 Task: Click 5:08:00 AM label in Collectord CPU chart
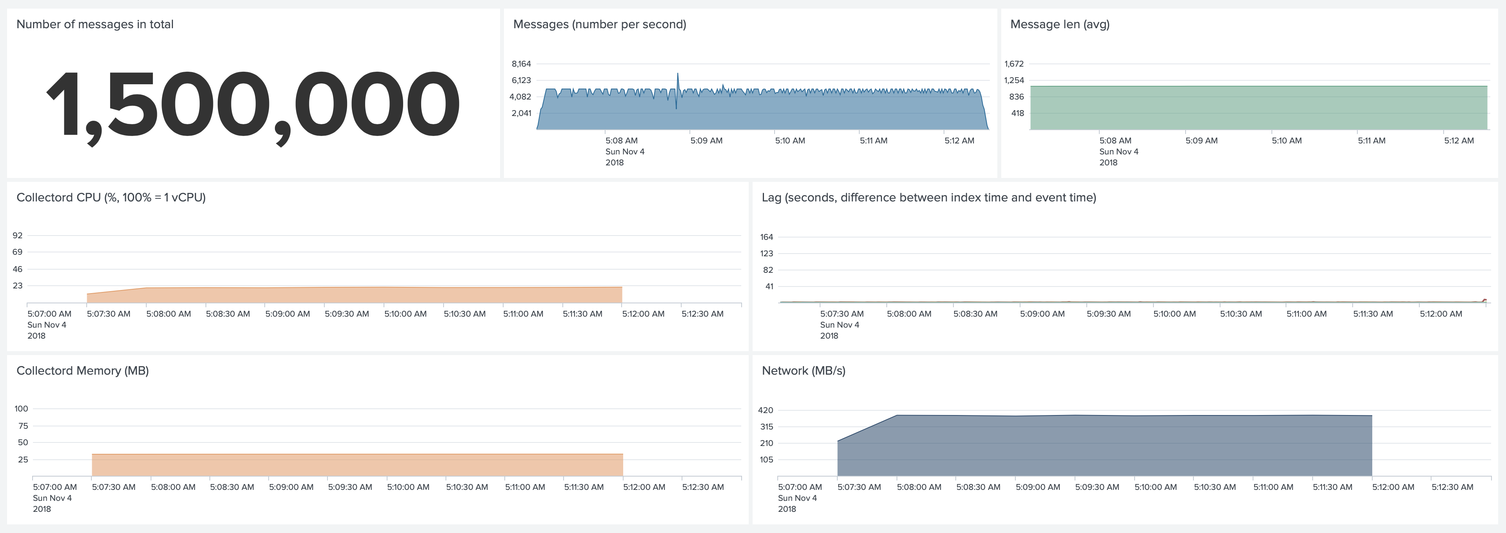click(x=168, y=314)
